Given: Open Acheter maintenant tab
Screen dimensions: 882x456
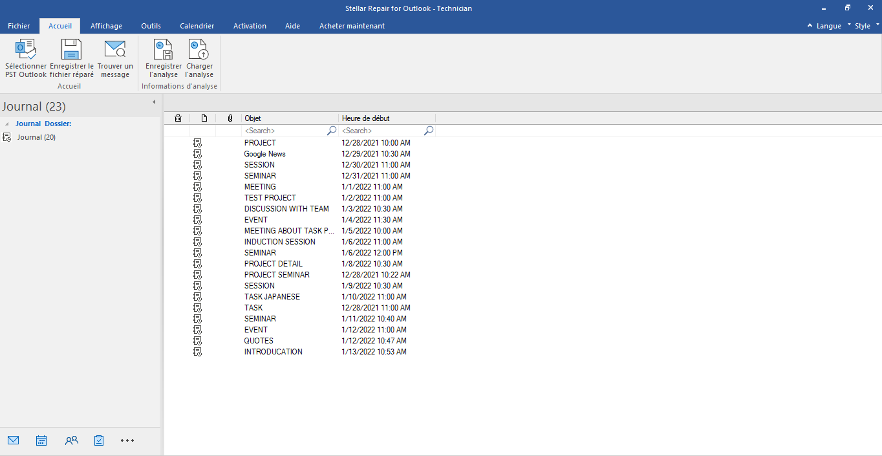Looking at the screenshot, I should [x=352, y=26].
